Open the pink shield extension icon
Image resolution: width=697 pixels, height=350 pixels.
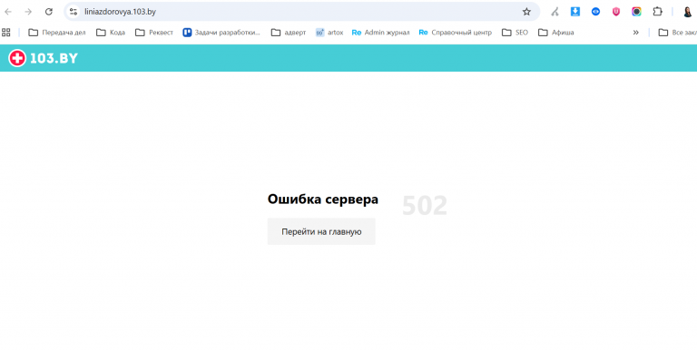(616, 12)
